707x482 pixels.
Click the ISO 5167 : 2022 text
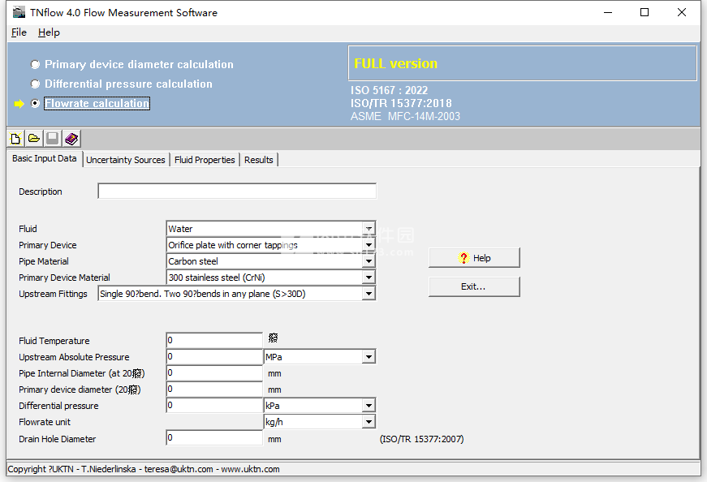[389, 90]
